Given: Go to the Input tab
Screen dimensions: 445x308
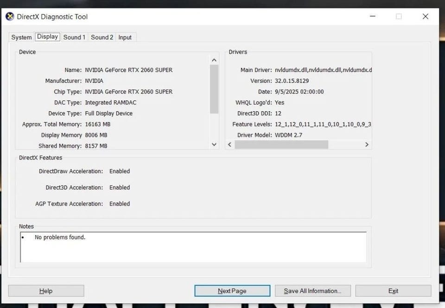Looking at the screenshot, I should tap(125, 37).
